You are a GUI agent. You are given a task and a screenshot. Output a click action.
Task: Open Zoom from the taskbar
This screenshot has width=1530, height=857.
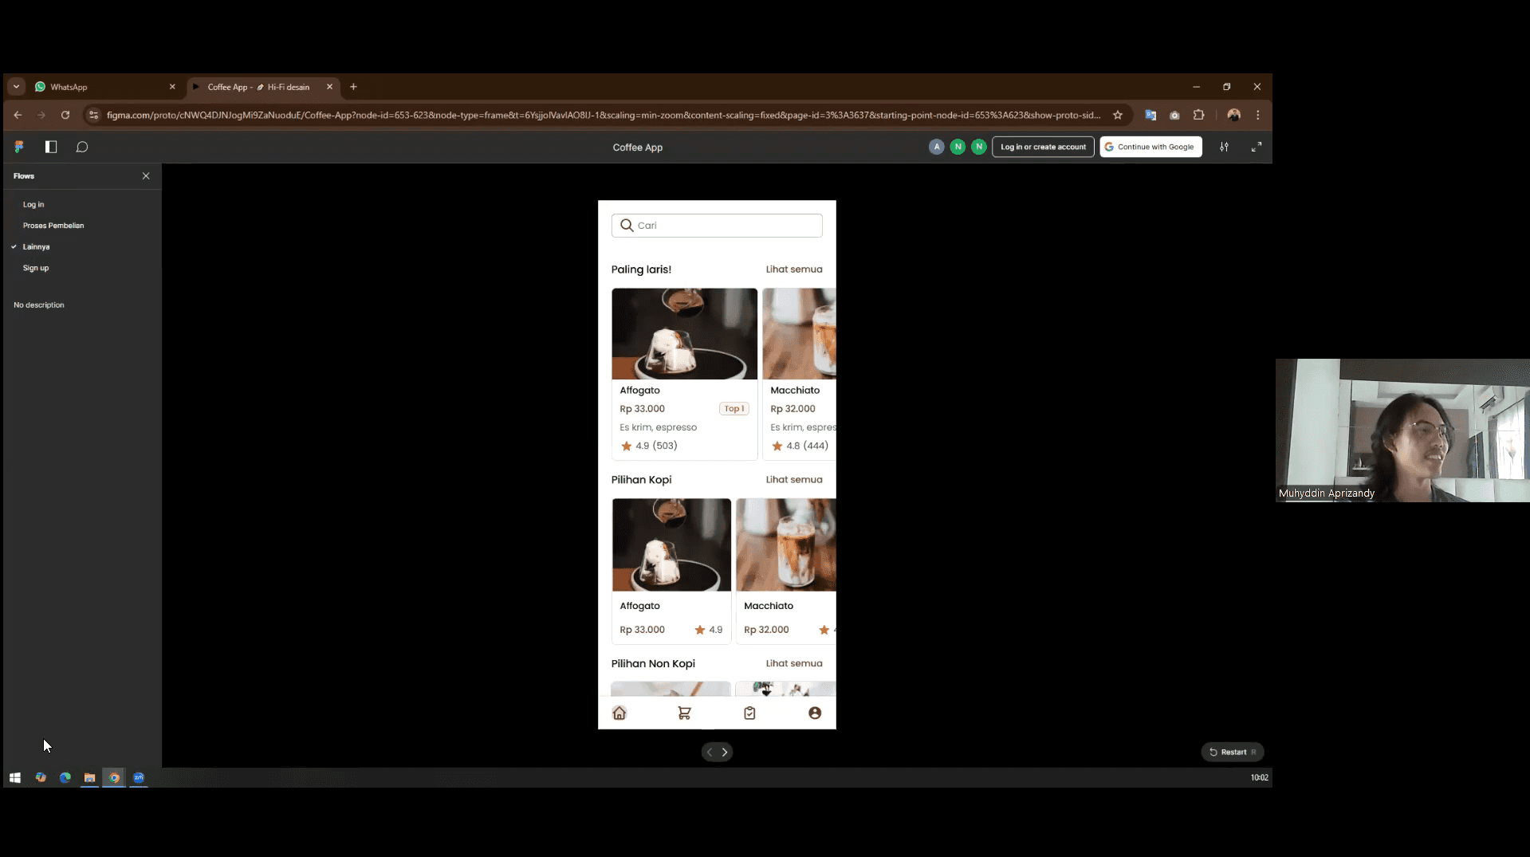coord(139,777)
